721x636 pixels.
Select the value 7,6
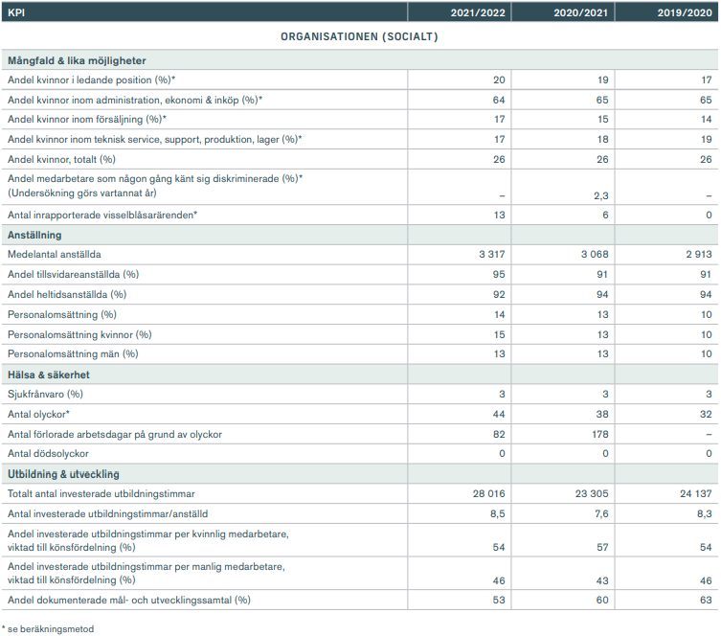(x=601, y=514)
